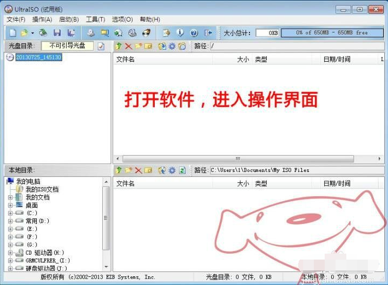Click red X delete icon in local toolbar
This screenshot has width=388, height=285.
pyautogui.click(x=139, y=170)
